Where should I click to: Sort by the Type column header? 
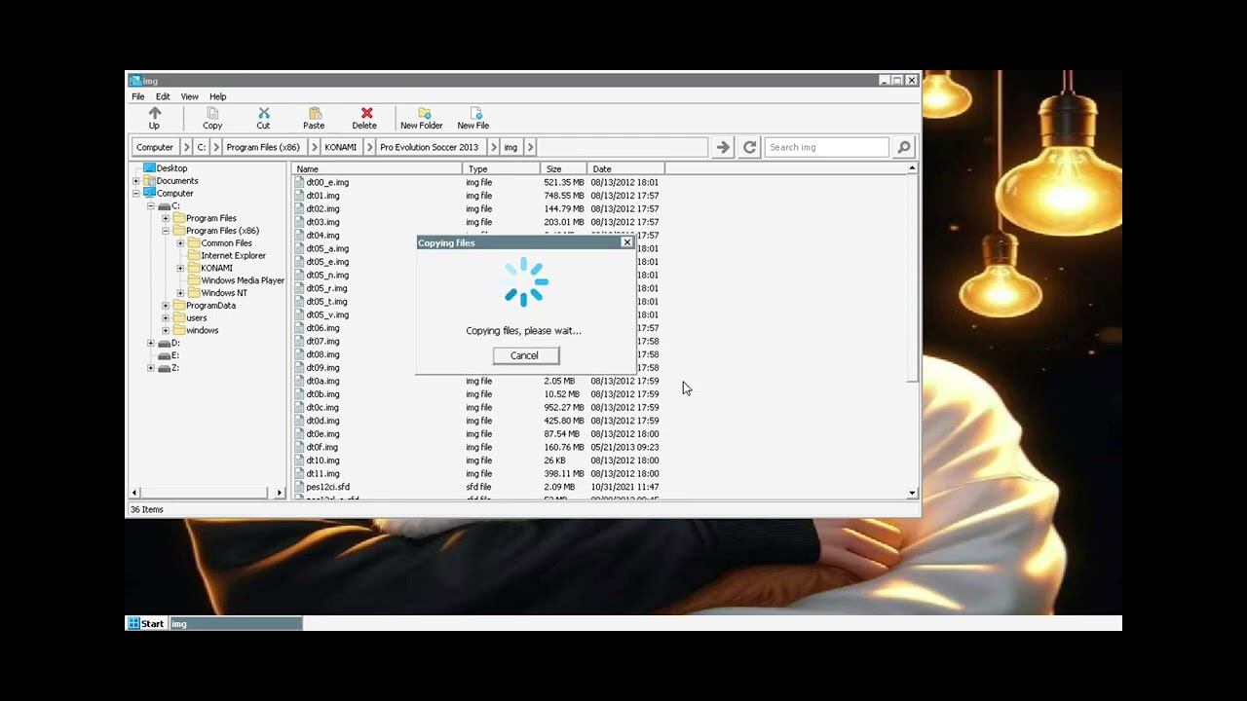[502, 169]
